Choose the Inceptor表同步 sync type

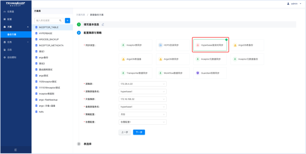pyautogui.click(x=135, y=45)
